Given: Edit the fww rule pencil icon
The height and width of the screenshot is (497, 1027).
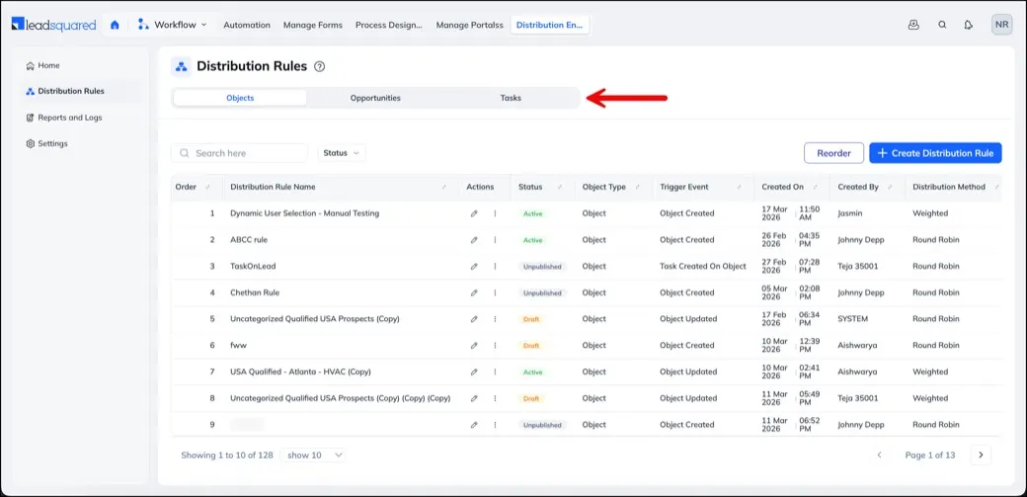Looking at the screenshot, I should (x=474, y=346).
